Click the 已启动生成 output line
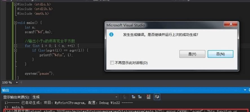 click(x=68, y=103)
